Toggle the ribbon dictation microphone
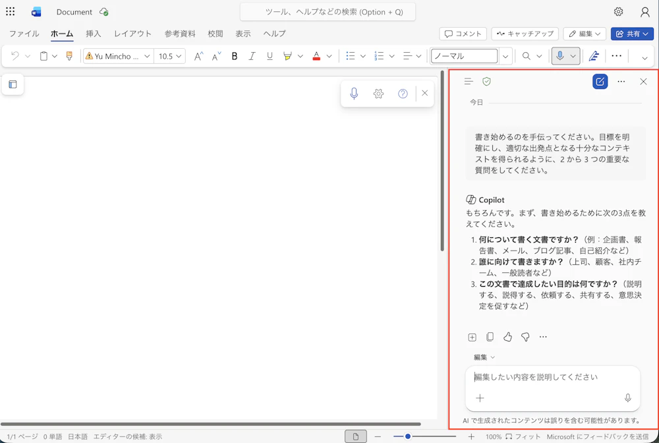The width and height of the screenshot is (659, 443). coord(559,56)
